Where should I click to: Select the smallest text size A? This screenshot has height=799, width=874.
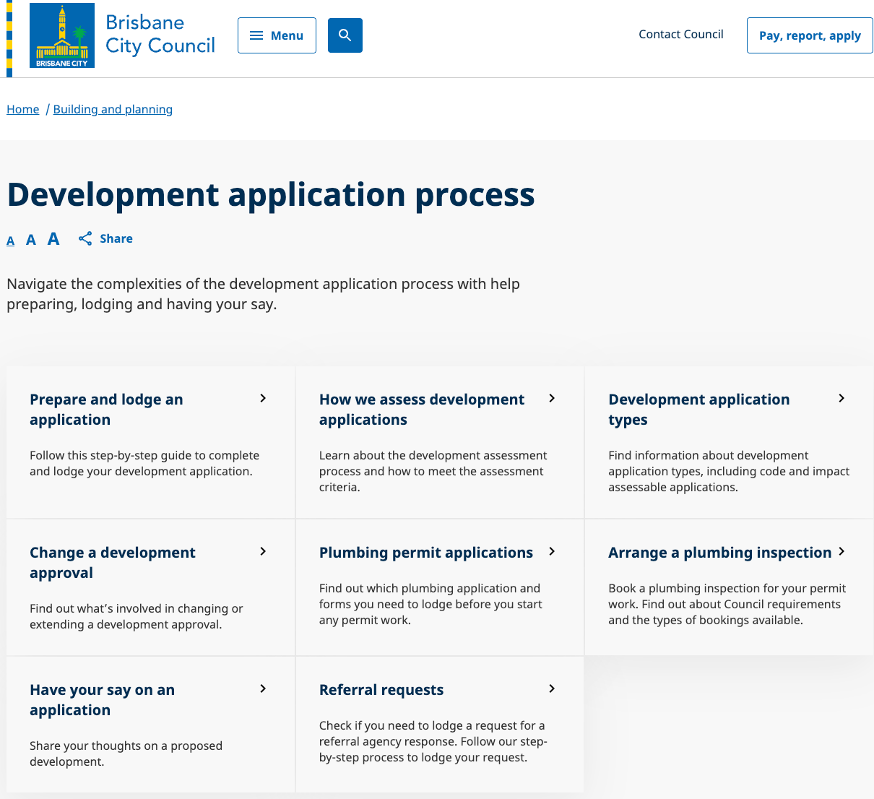[11, 241]
